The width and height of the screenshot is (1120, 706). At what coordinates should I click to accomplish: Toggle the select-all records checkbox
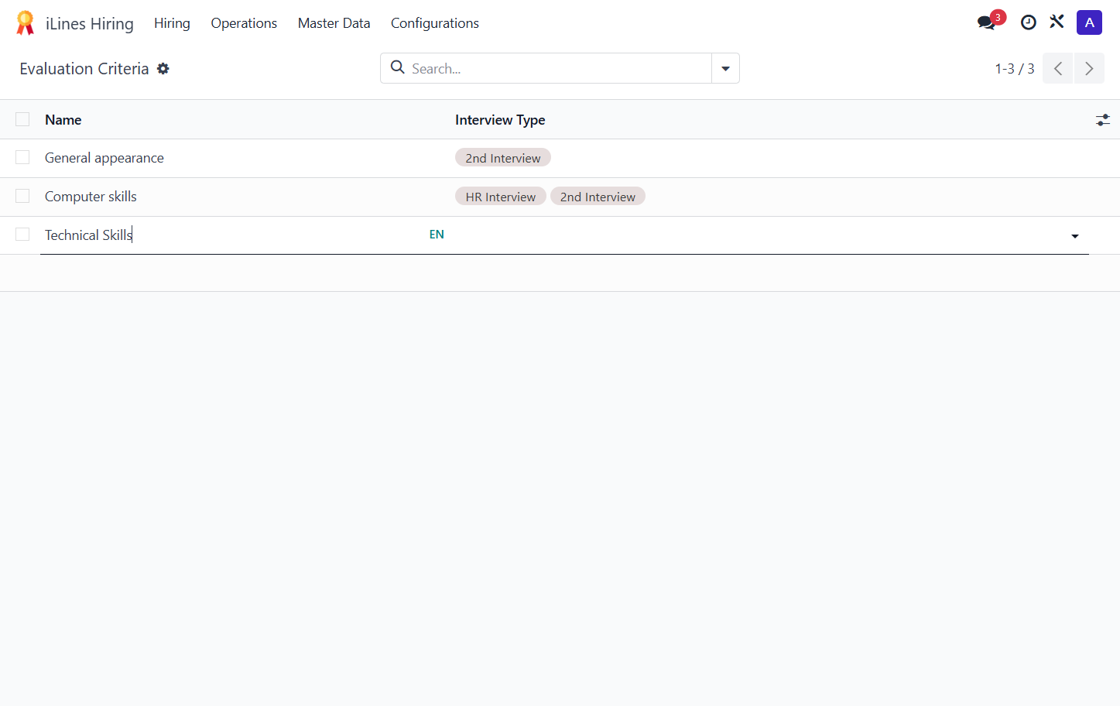click(22, 119)
